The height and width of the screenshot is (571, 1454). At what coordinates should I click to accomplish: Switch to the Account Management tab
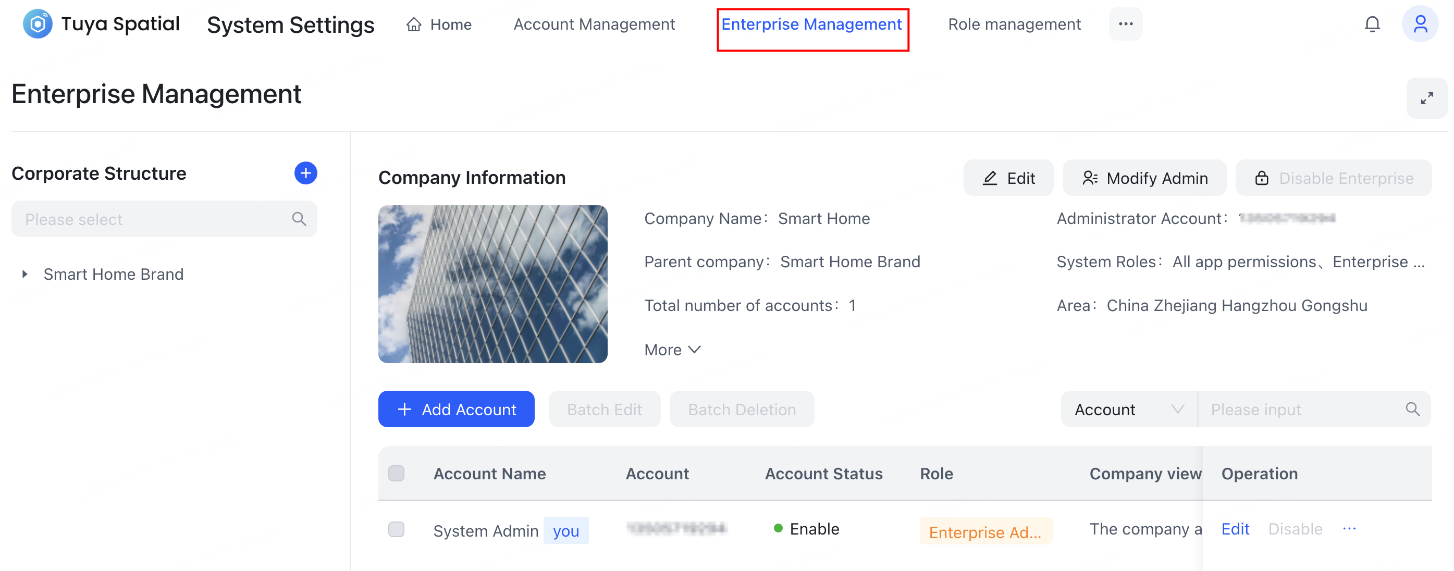[x=594, y=24]
